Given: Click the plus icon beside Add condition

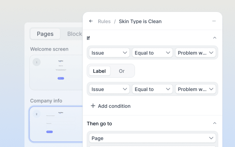Looking at the screenshot, I should [93, 106].
